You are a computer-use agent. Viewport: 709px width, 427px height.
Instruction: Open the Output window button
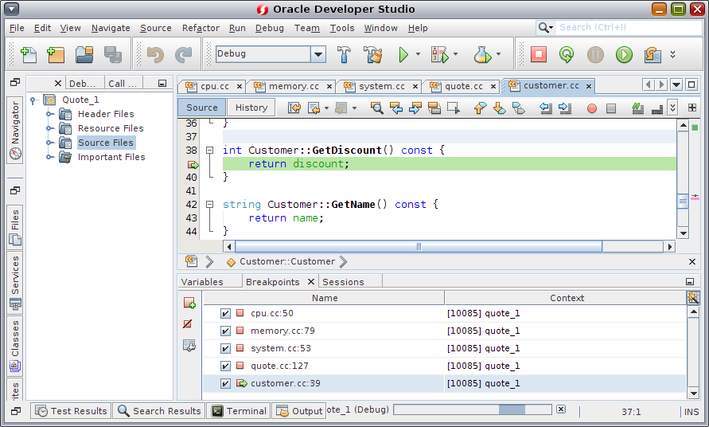click(x=299, y=411)
